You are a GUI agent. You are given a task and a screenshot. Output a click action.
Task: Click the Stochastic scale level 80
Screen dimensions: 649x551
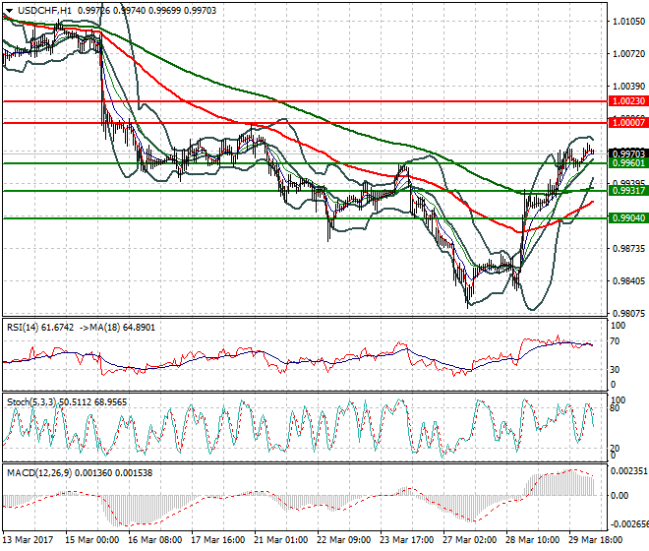(615, 408)
